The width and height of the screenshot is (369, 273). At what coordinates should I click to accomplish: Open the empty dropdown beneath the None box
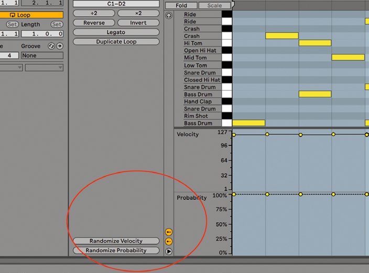click(x=44, y=67)
